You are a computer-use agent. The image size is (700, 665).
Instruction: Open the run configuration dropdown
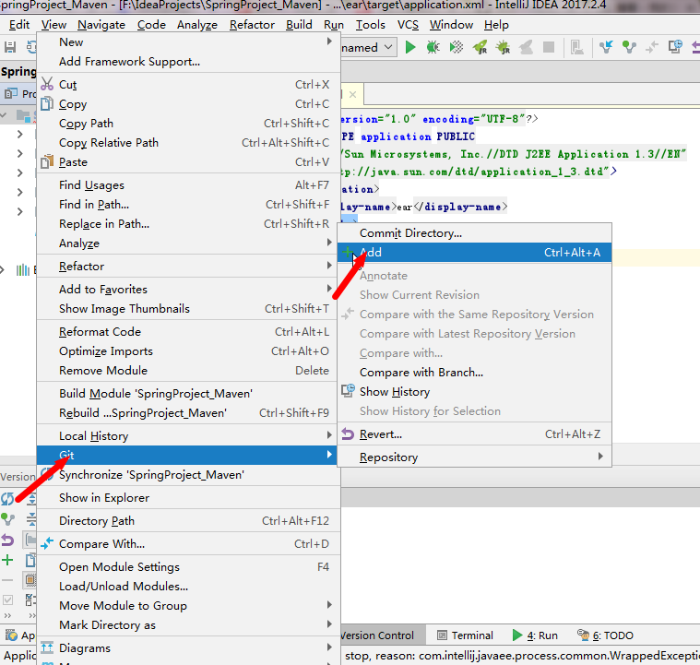click(388, 47)
